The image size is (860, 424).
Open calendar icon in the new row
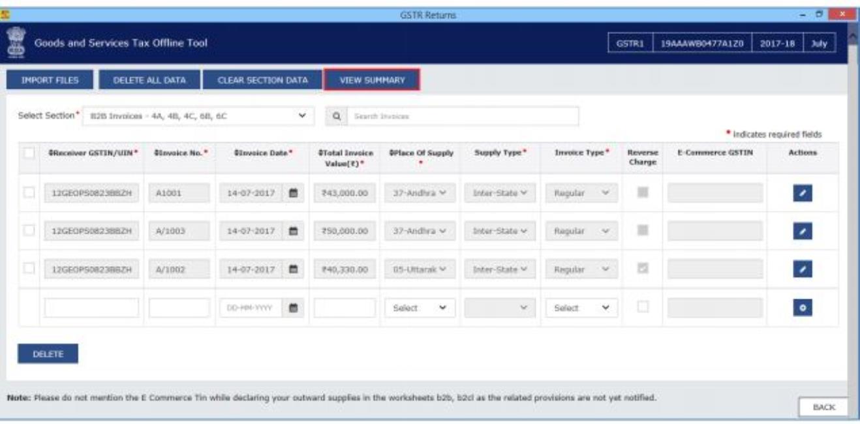(x=293, y=308)
